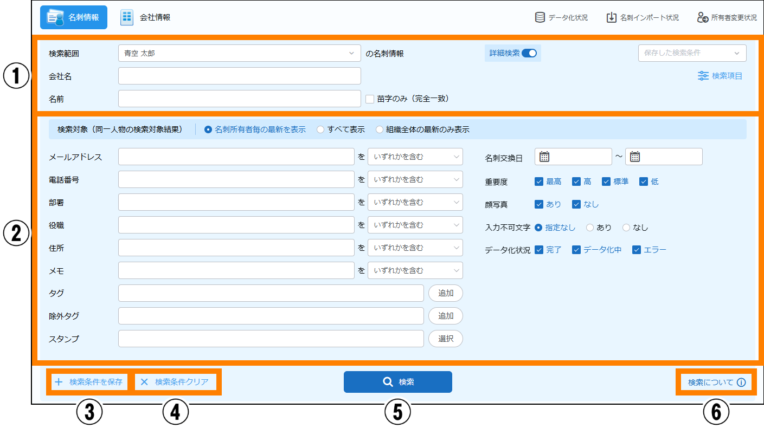Open the 名刺交換日 end date calendar icon
764x428 pixels.
[635, 157]
